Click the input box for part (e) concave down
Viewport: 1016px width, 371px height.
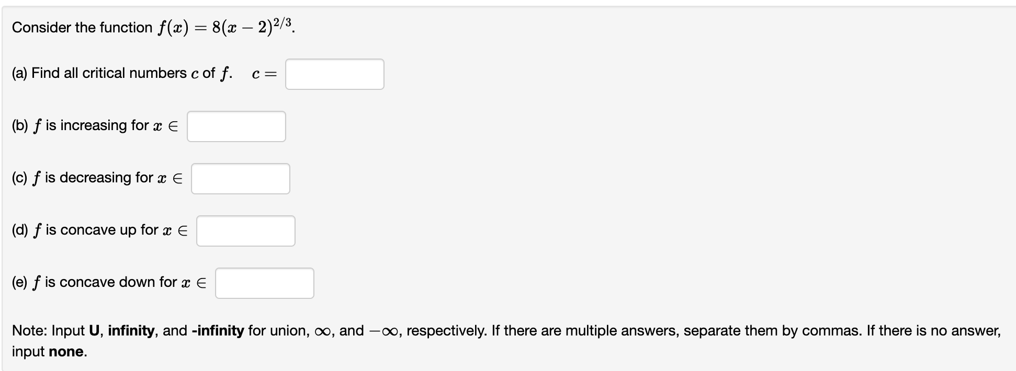[x=265, y=283]
